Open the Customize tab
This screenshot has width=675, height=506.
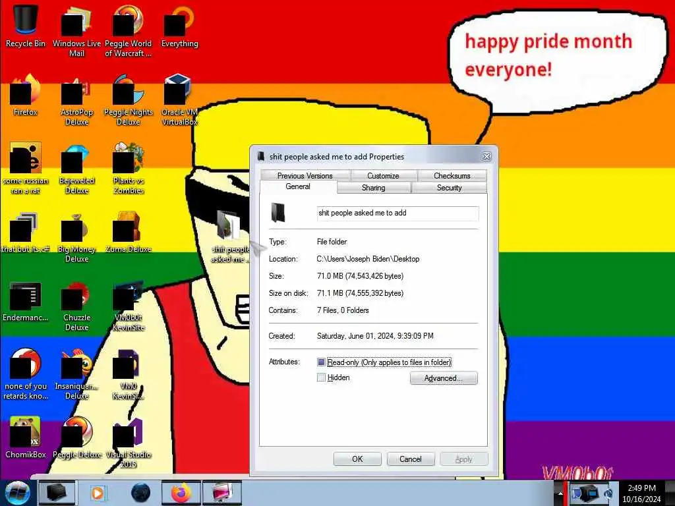tap(383, 175)
